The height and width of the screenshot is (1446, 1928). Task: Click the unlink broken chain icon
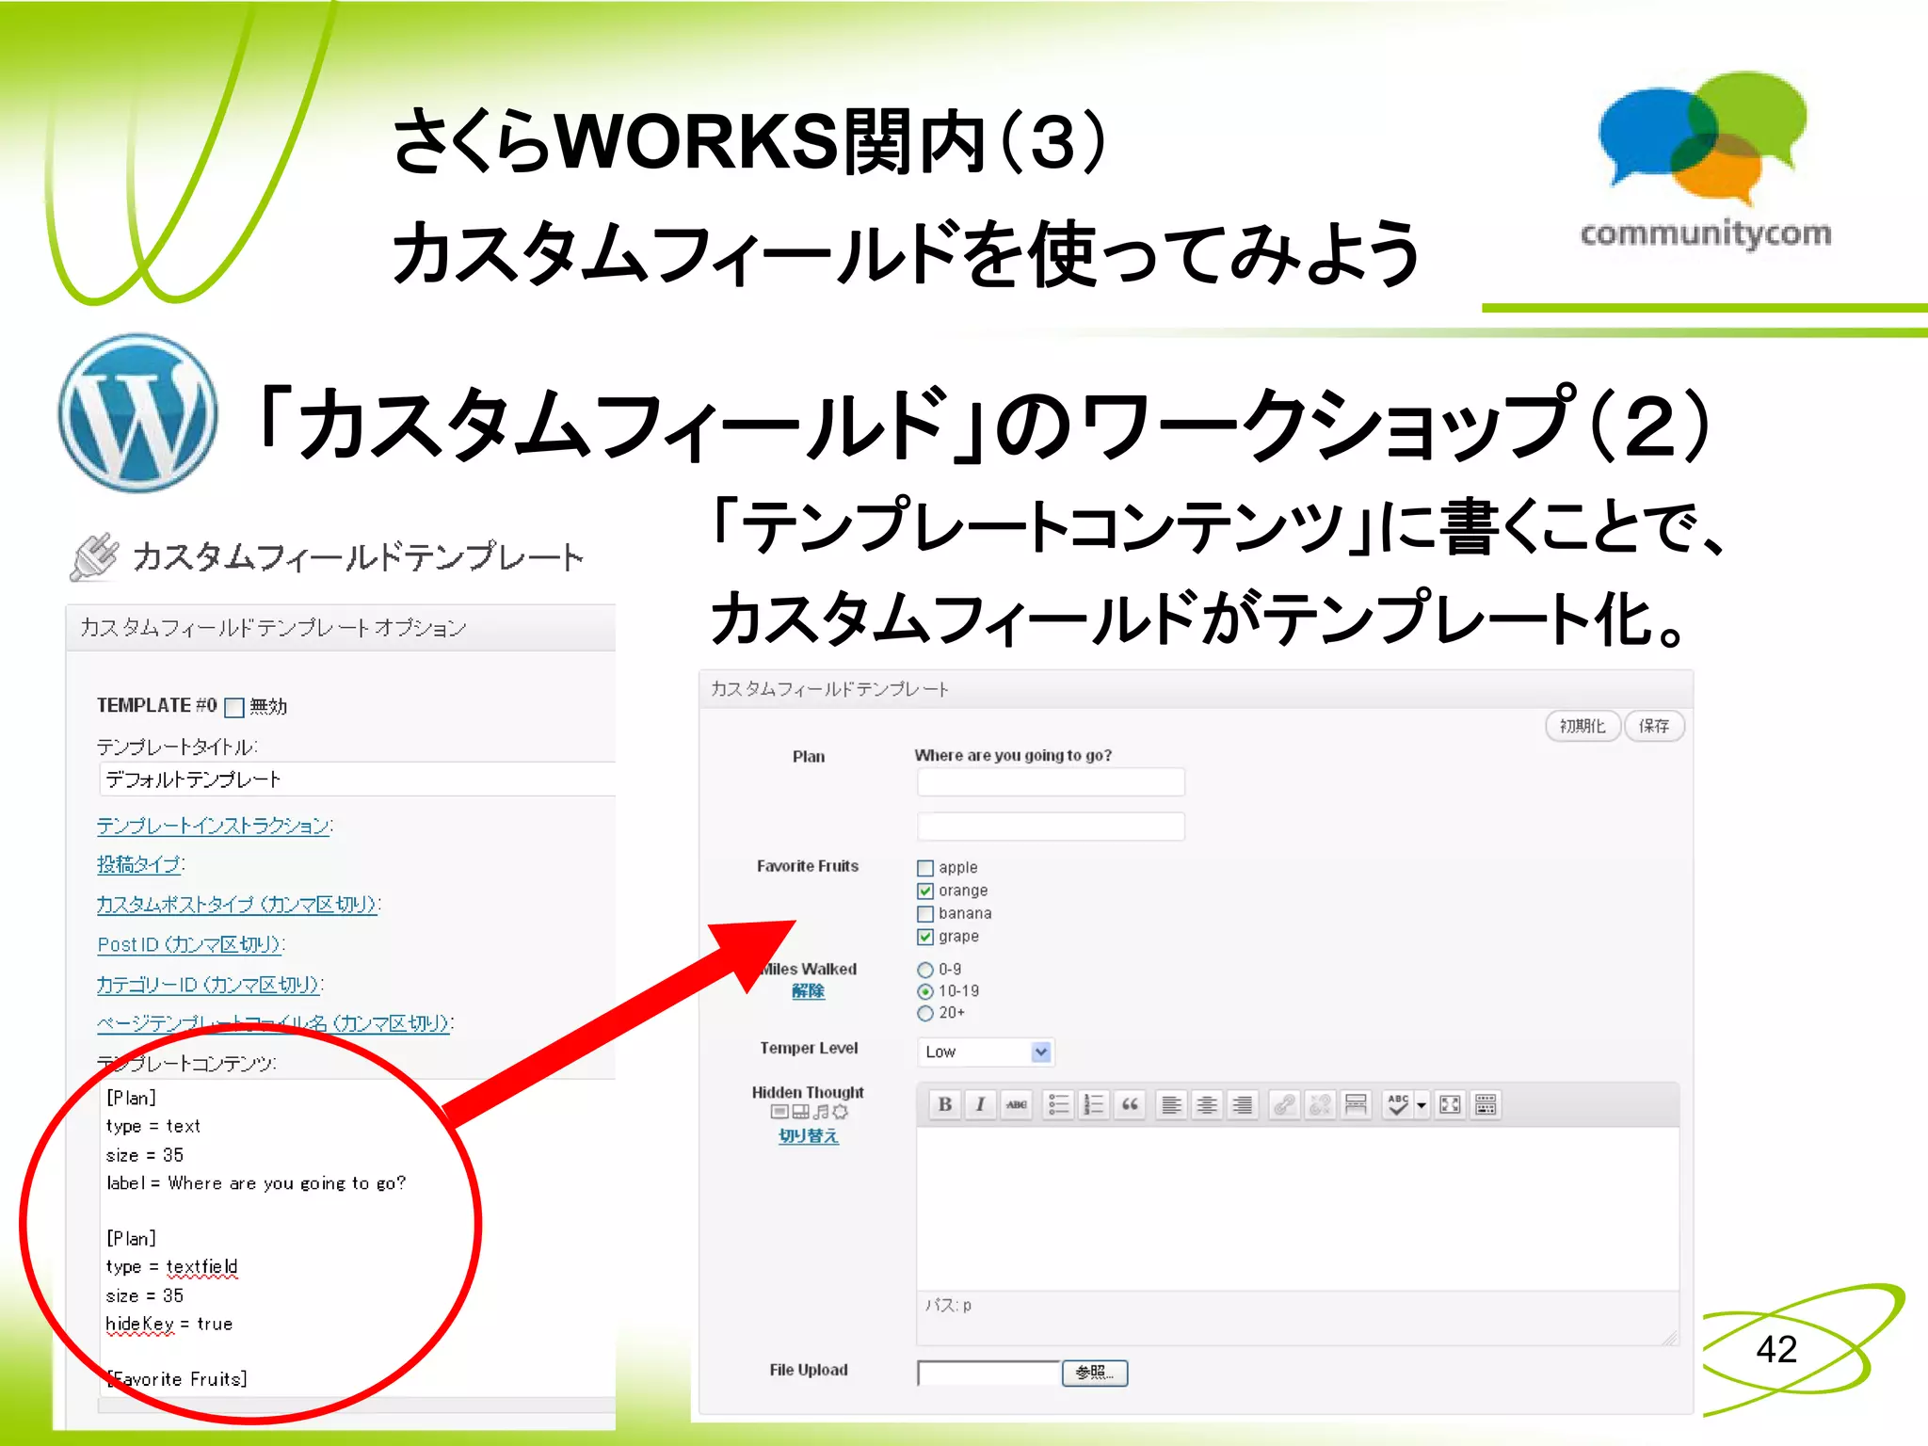[x=1320, y=1104]
